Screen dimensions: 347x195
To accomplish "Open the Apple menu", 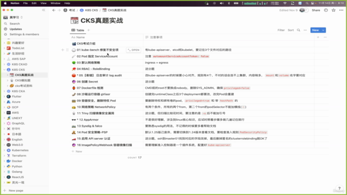I will point(5,3).
